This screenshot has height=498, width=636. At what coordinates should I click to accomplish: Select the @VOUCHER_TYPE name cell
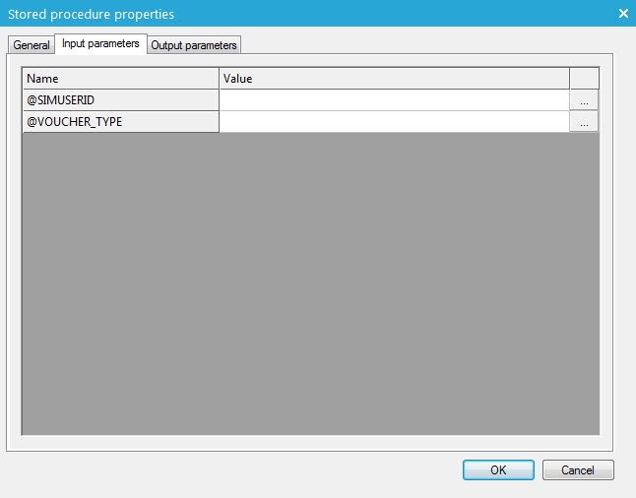120,122
